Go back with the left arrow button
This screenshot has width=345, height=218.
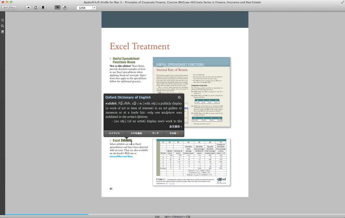[x=28, y=8]
